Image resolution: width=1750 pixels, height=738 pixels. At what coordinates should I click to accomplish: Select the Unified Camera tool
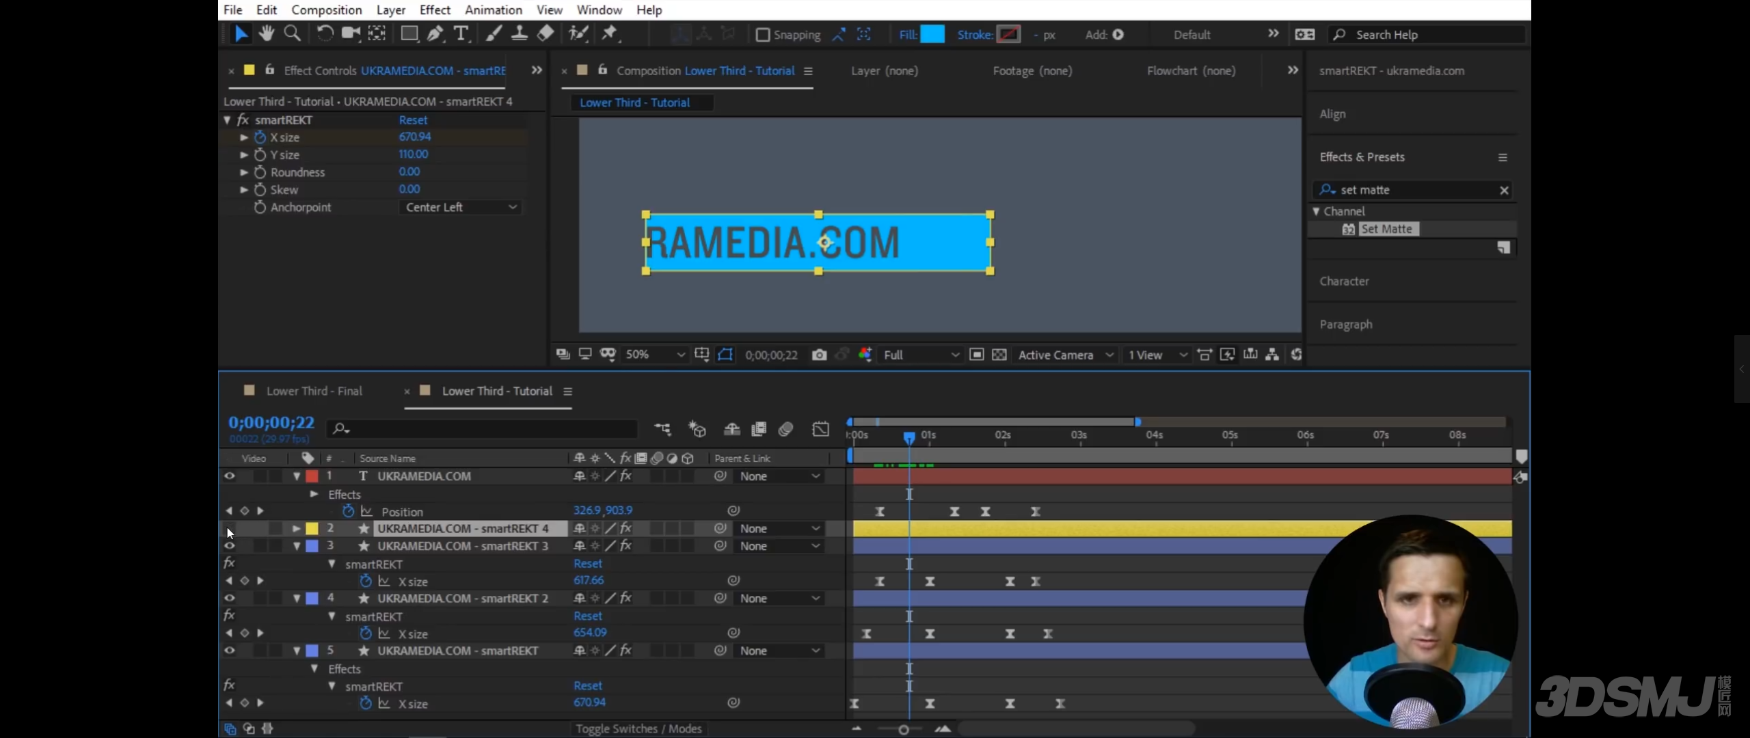coord(351,33)
